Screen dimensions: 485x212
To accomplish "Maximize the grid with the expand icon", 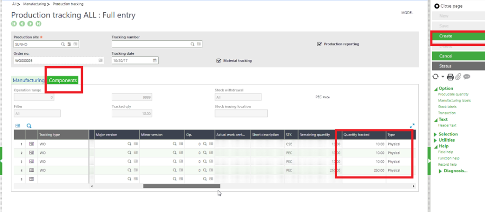I will [412, 126].
